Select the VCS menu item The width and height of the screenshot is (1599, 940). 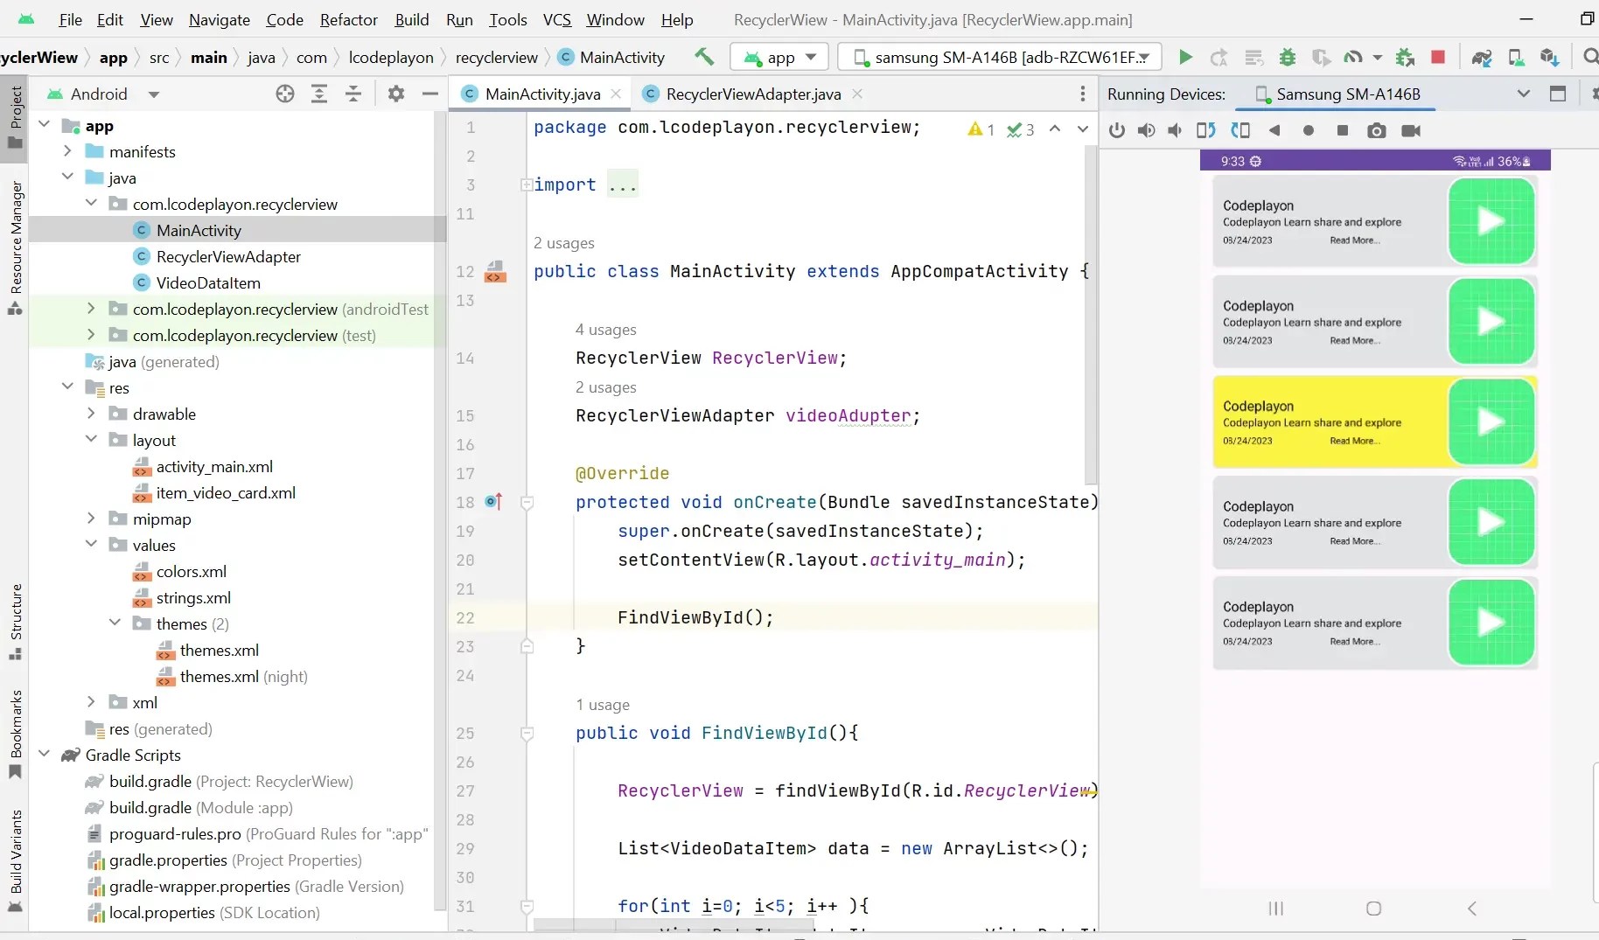click(x=557, y=19)
